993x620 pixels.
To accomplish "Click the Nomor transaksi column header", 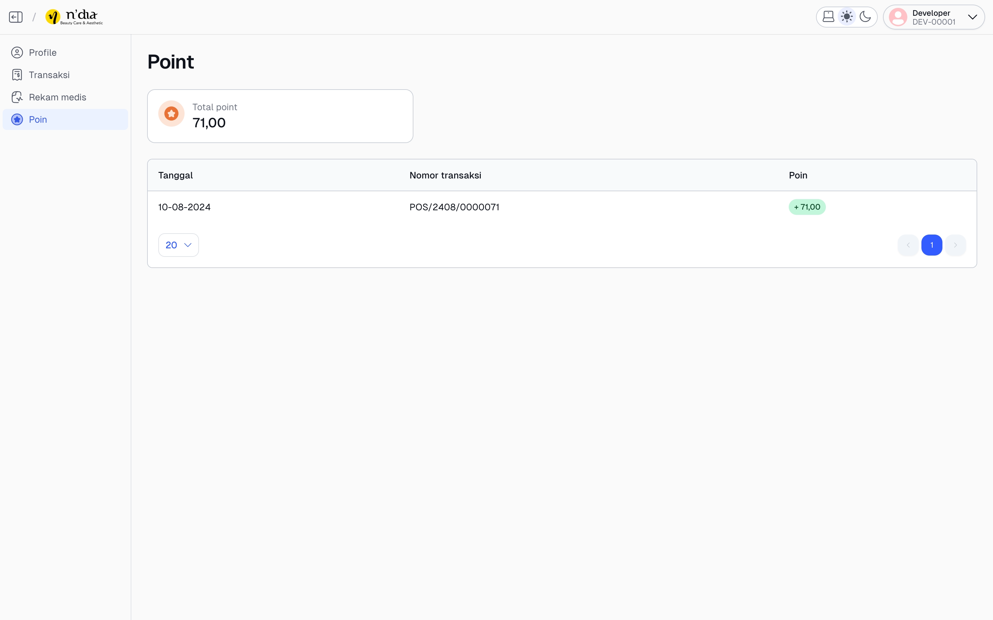I will pyautogui.click(x=445, y=175).
